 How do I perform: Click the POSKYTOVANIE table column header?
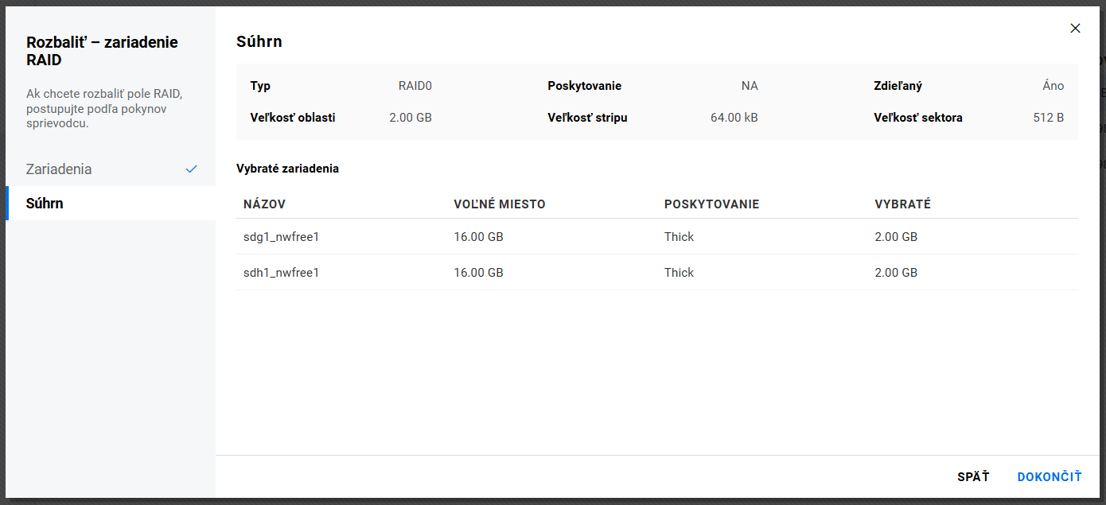(x=711, y=204)
